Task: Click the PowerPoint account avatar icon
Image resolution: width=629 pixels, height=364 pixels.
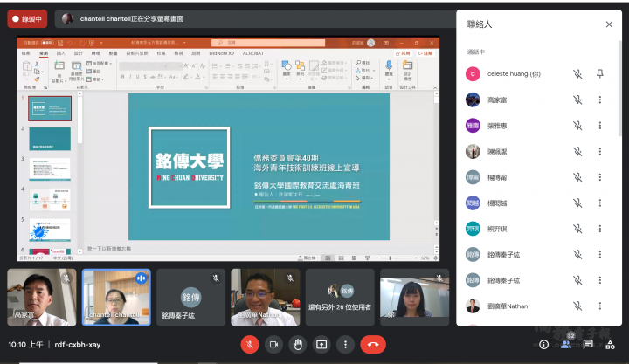Action: tap(370, 43)
